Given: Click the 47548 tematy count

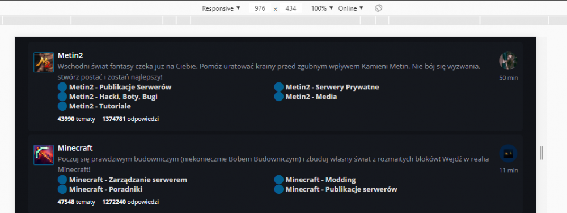Looking at the screenshot, I should point(77,202).
